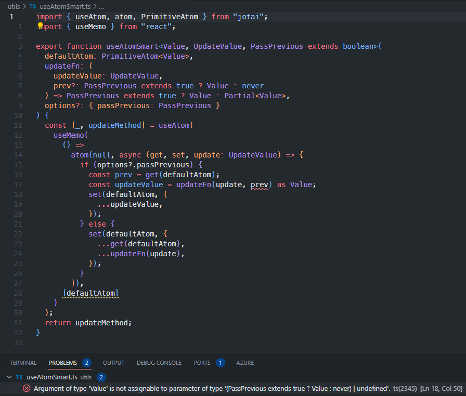
Task: Click the 'never' type on line 7
Action: pyautogui.click(x=253, y=86)
